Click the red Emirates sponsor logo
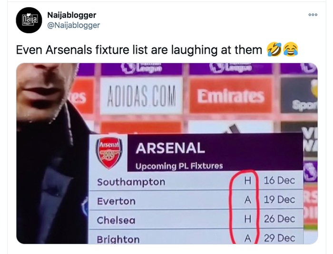The image size is (333, 254). coord(231,97)
